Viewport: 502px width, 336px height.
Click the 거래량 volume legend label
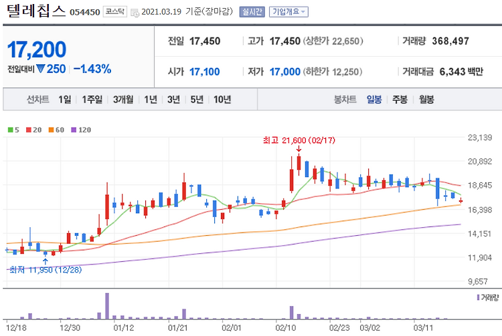click(x=490, y=298)
